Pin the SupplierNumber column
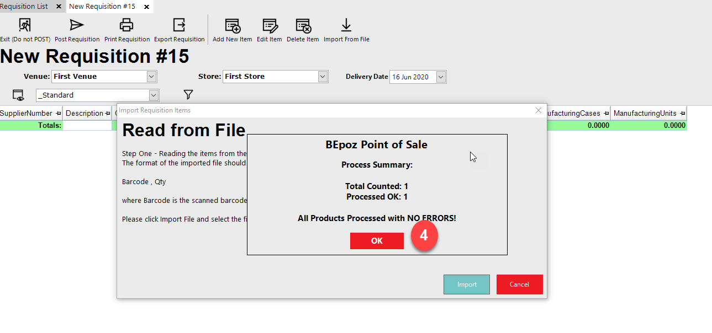The height and width of the screenshot is (333, 712). (59, 114)
